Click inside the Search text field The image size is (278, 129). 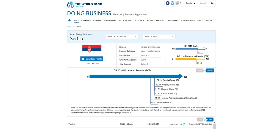pos(204,3)
